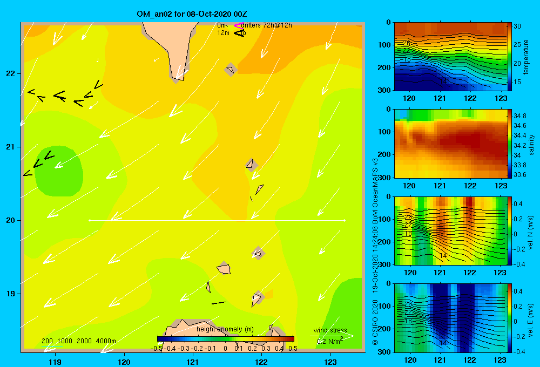Click the temperature color scale bar
The height and width of the screenshot is (367, 540).
pyautogui.click(x=510, y=57)
